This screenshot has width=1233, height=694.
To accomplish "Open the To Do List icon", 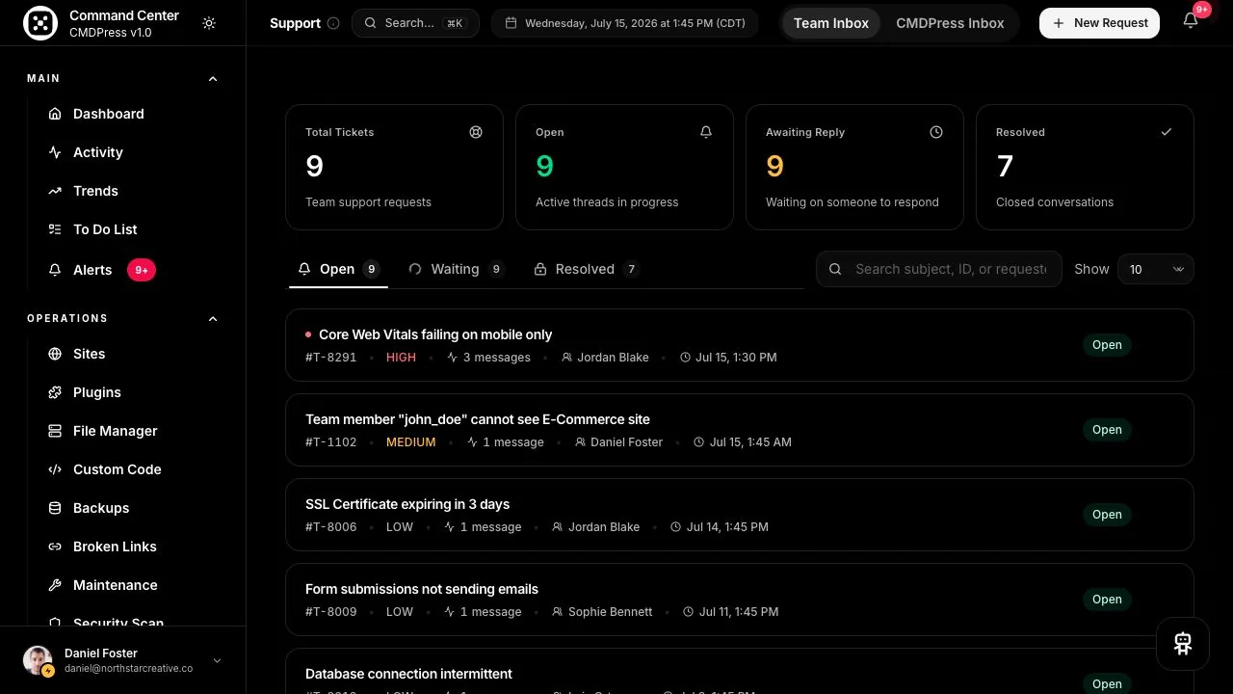I will [x=55, y=229].
